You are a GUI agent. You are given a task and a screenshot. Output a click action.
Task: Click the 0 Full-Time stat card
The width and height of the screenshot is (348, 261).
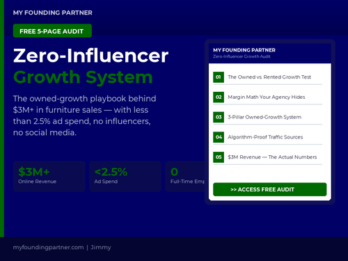[185, 176]
